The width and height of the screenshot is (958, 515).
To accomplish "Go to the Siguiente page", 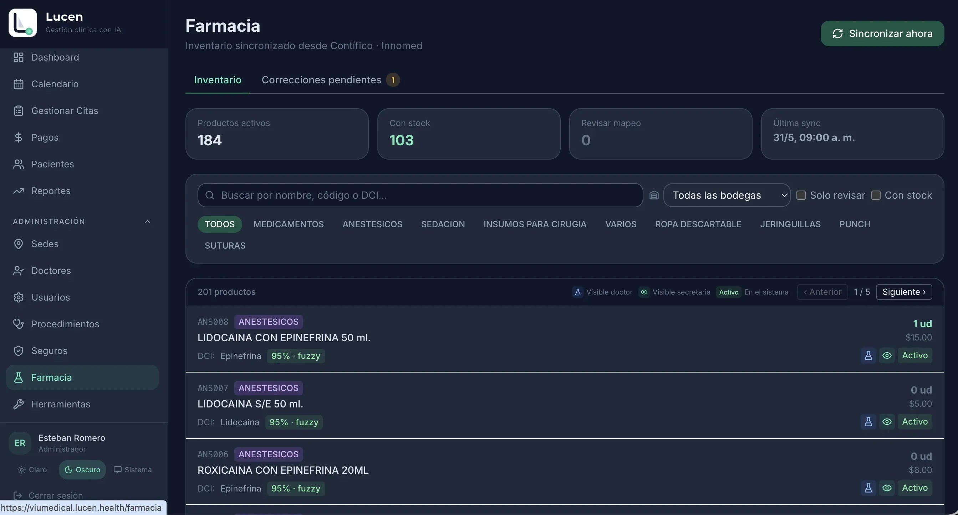I will (904, 292).
